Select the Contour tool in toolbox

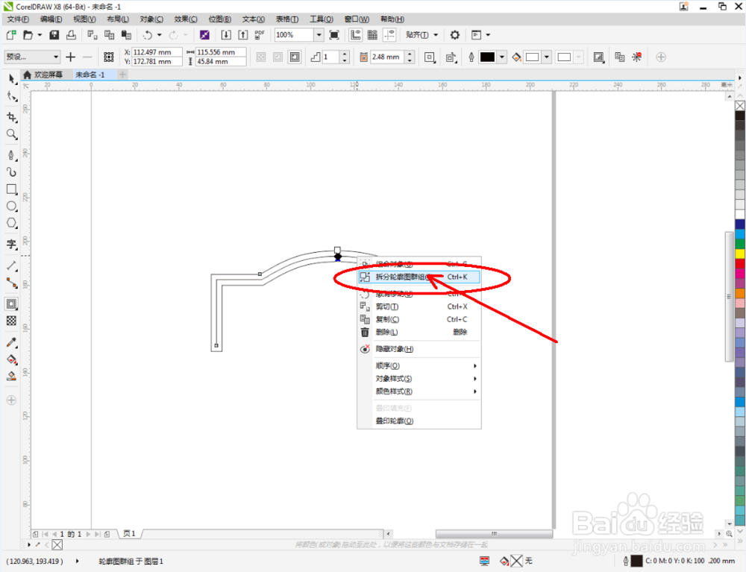[x=12, y=304]
